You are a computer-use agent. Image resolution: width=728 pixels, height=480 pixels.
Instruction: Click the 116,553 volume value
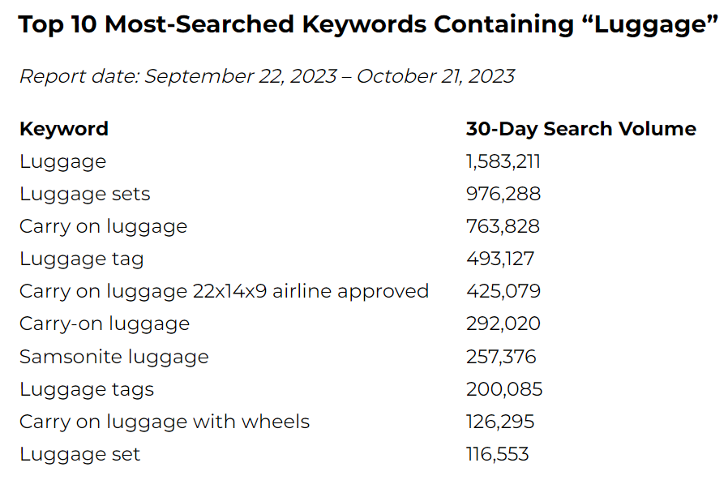click(x=497, y=455)
